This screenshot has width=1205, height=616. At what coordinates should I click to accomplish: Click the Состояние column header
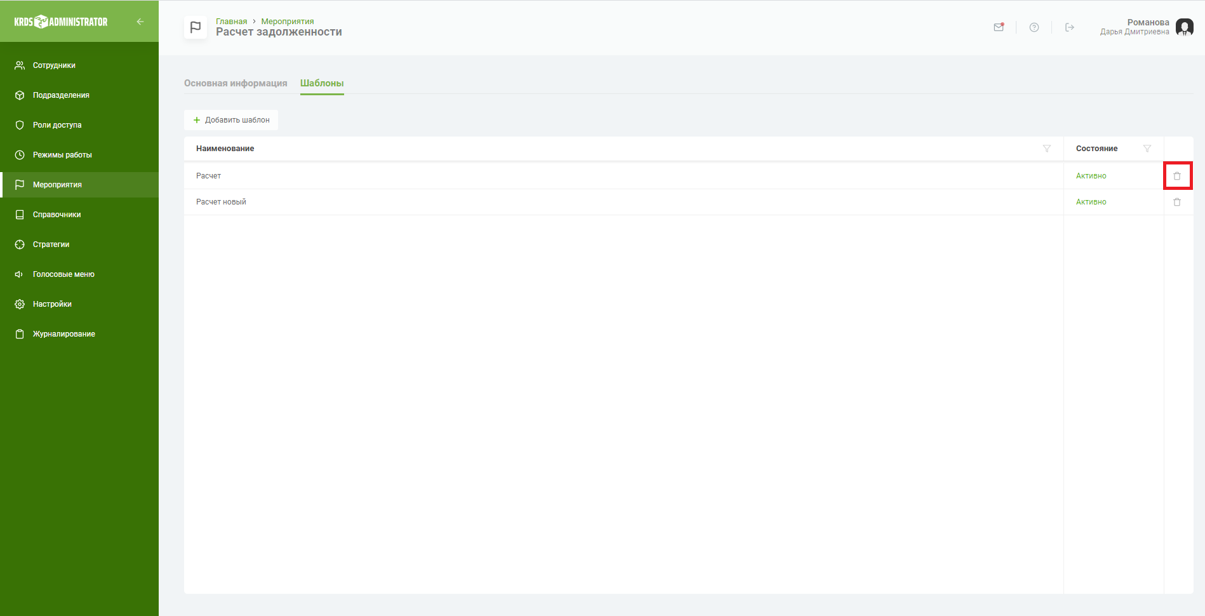(1096, 149)
